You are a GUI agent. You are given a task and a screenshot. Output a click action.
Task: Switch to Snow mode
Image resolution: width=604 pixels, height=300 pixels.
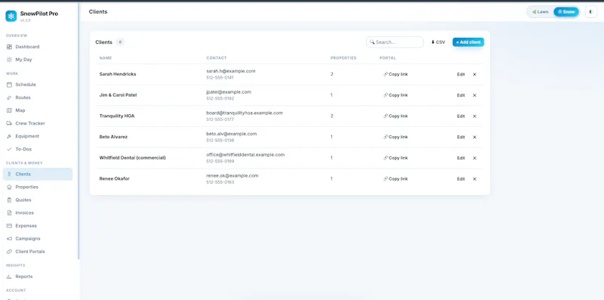click(566, 12)
